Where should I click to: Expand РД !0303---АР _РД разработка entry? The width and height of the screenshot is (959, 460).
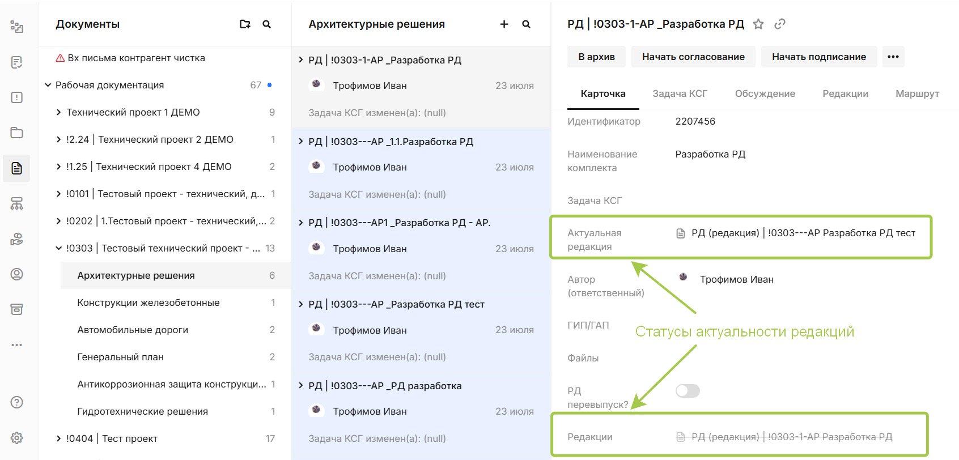(301, 386)
